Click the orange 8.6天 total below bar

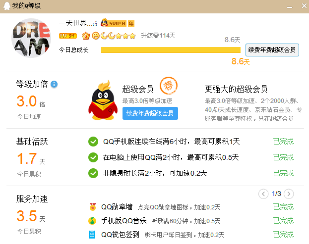pyautogui.click(x=241, y=61)
